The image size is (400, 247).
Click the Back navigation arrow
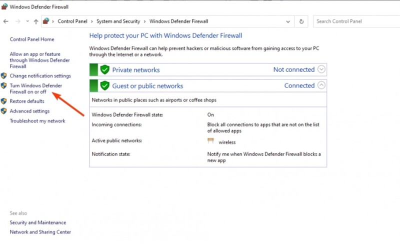coord(6,21)
